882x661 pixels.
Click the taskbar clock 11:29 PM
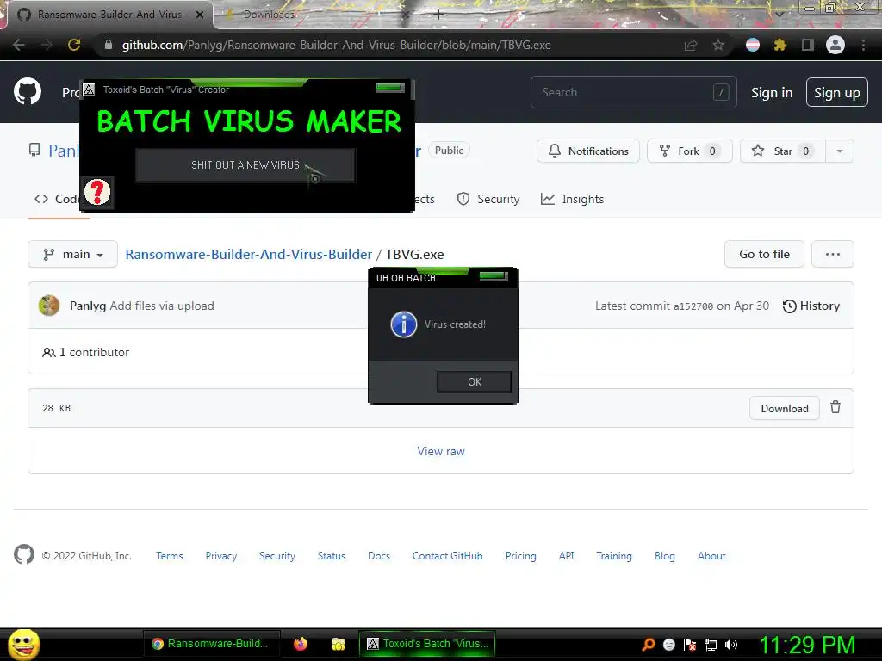[807, 645]
